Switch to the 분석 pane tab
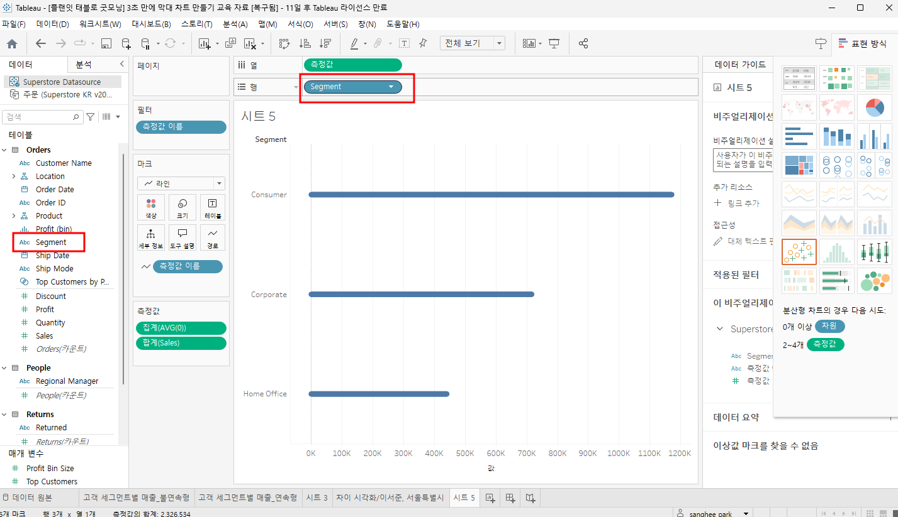 tap(84, 65)
